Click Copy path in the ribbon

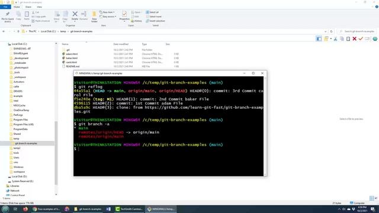pos(38,17)
